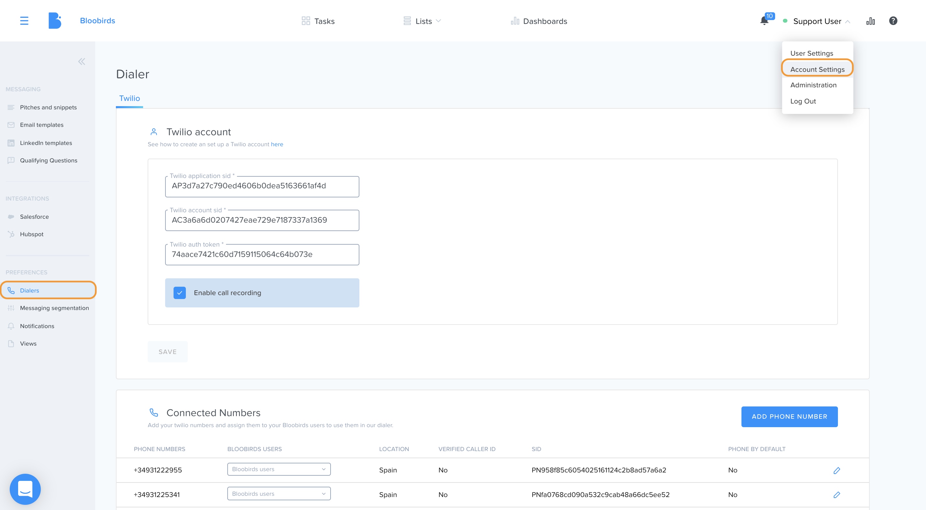
Task: Click the Pitches and snippets icon
Action: point(11,107)
